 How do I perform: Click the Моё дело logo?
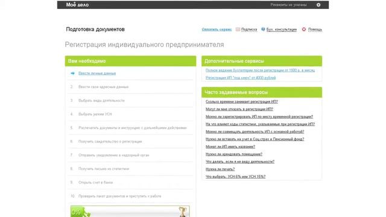pos(77,5)
